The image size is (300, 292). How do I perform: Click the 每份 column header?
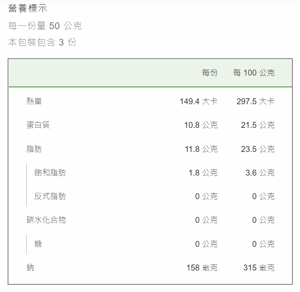210,73
